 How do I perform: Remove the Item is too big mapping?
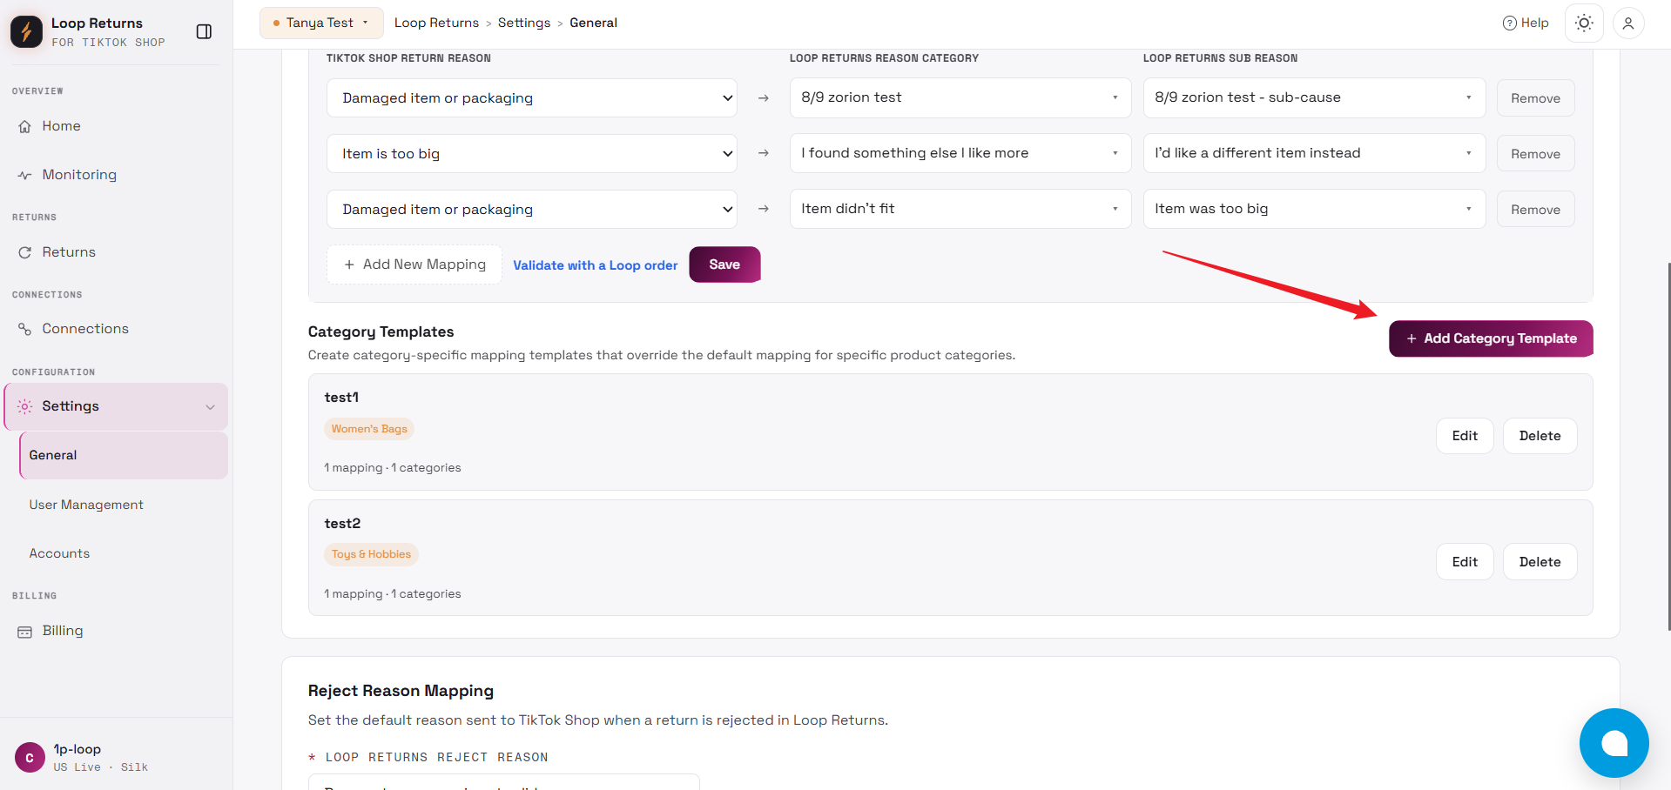pyautogui.click(x=1535, y=154)
